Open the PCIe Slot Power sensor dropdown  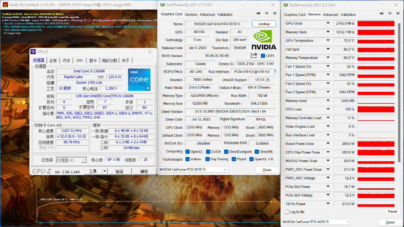tap(328, 186)
